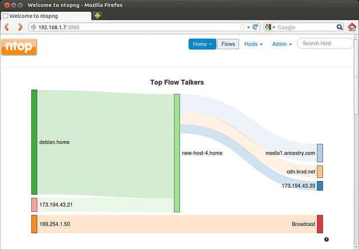Click the new-host-4.home node label
The image size is (359, 250).
point(202,152)
